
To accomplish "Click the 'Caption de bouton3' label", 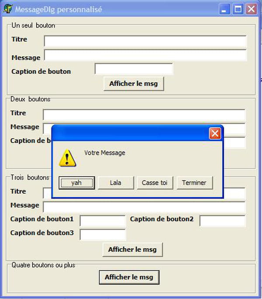I will [42, 233].
